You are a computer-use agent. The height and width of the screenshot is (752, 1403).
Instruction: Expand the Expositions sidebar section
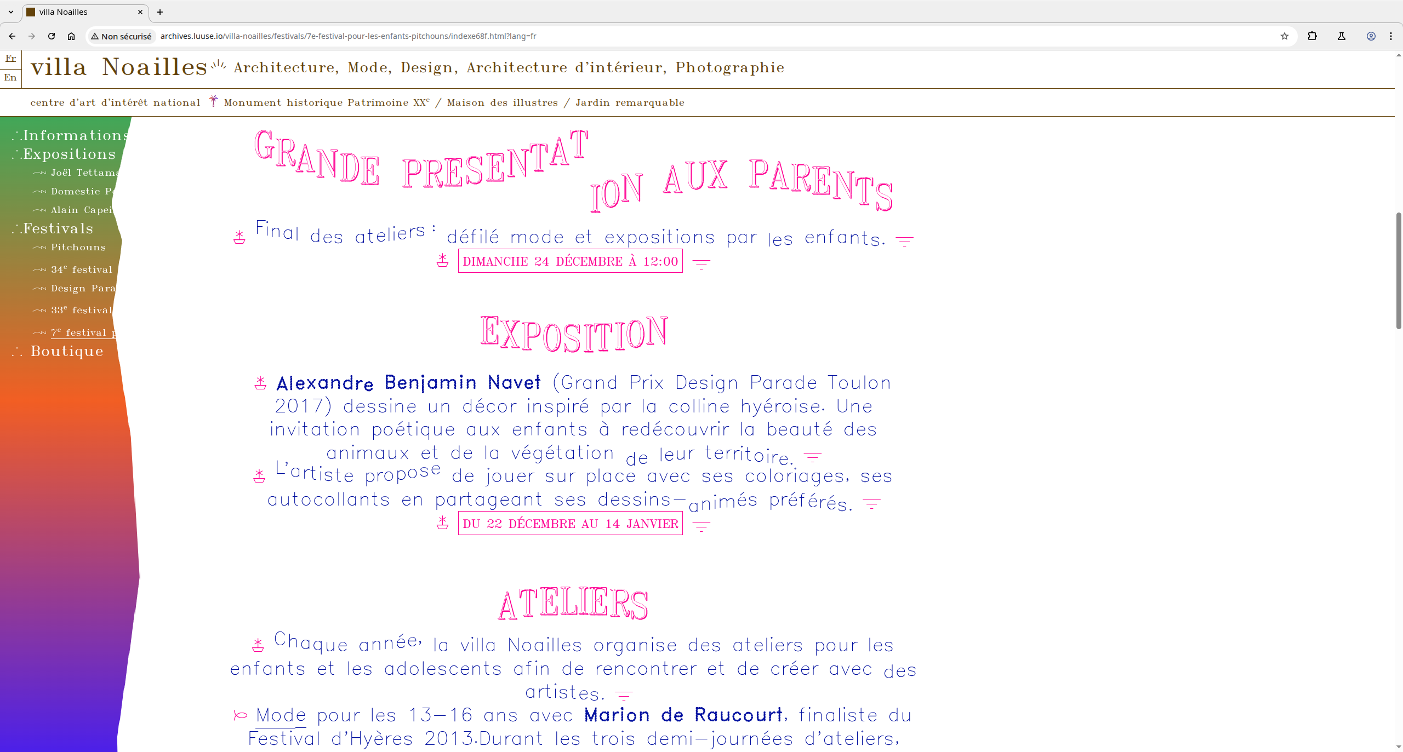coord(69,154)
